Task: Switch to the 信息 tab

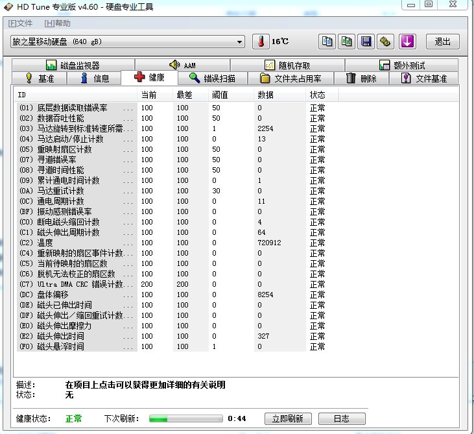Action: pos(94,78)
